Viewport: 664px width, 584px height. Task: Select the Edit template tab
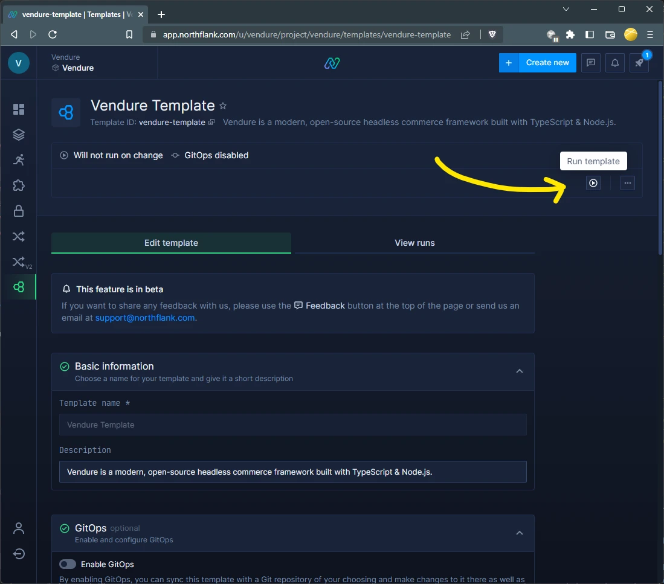[x=171, y=243]
